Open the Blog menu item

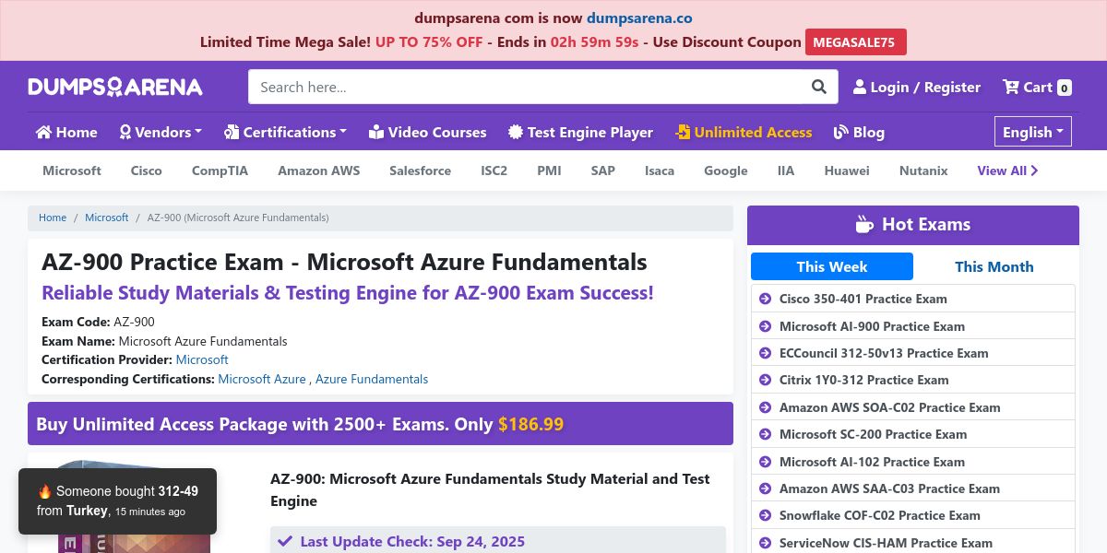pos(859,132)
